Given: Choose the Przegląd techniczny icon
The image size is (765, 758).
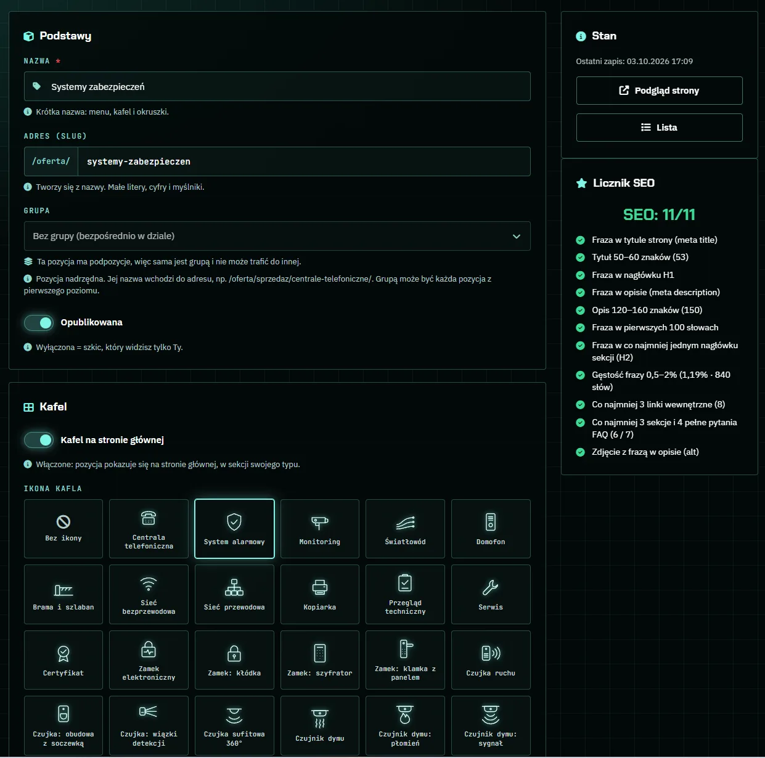Looking at the screenshot, I should (405, 595).
